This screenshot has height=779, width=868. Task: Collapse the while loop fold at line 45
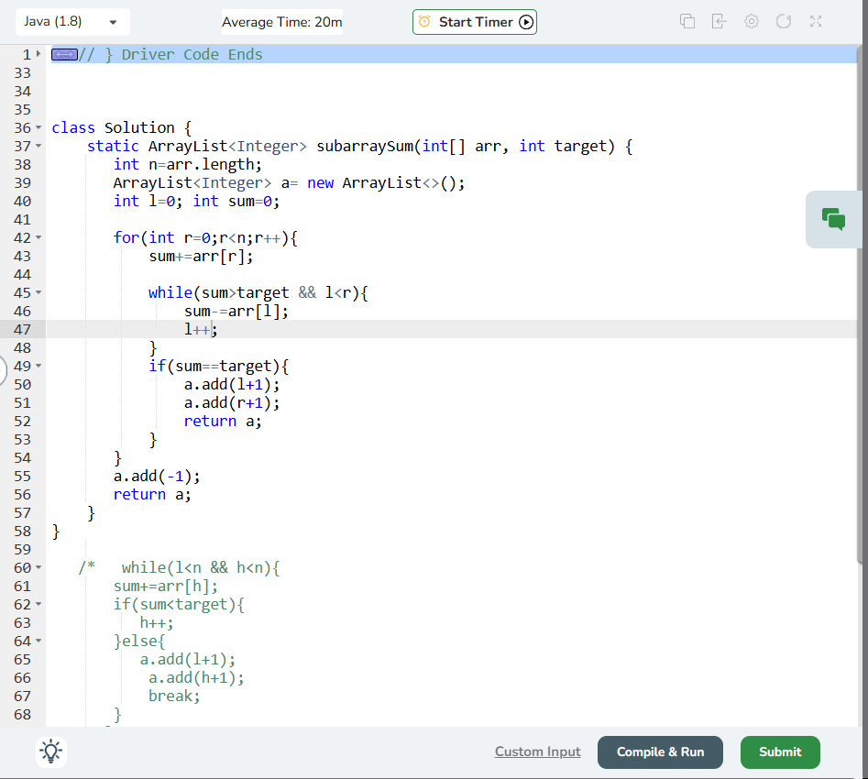38,292
